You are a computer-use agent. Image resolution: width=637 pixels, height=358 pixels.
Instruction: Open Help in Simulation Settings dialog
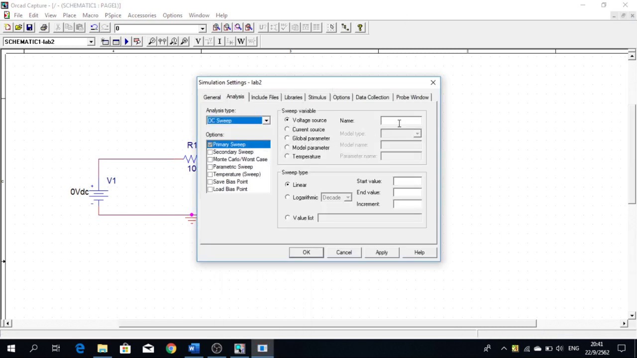tap(420, 253)
